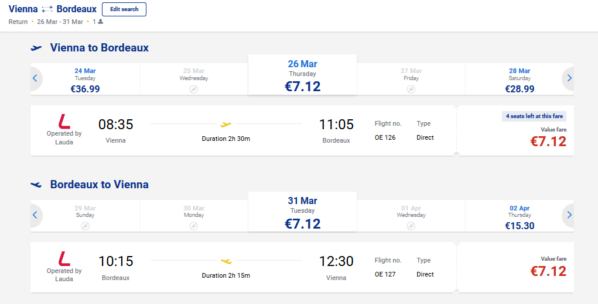This screenshot has width=598, height=304.
Task: Click the yellow plane icon on Bordeaux flight duration line
Action: click(x=225, y=261)
